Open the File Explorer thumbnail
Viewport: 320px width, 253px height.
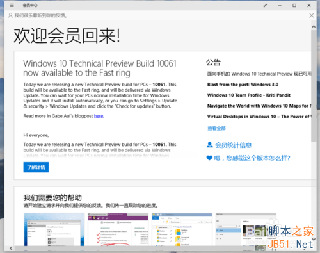182,229
